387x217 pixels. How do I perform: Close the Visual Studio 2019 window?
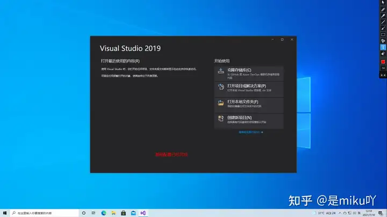click(292, 39)
